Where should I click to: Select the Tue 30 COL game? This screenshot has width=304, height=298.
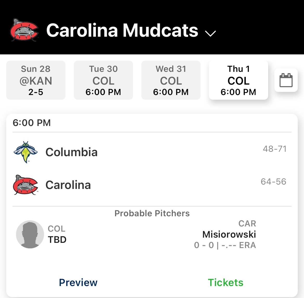(103, 80)
